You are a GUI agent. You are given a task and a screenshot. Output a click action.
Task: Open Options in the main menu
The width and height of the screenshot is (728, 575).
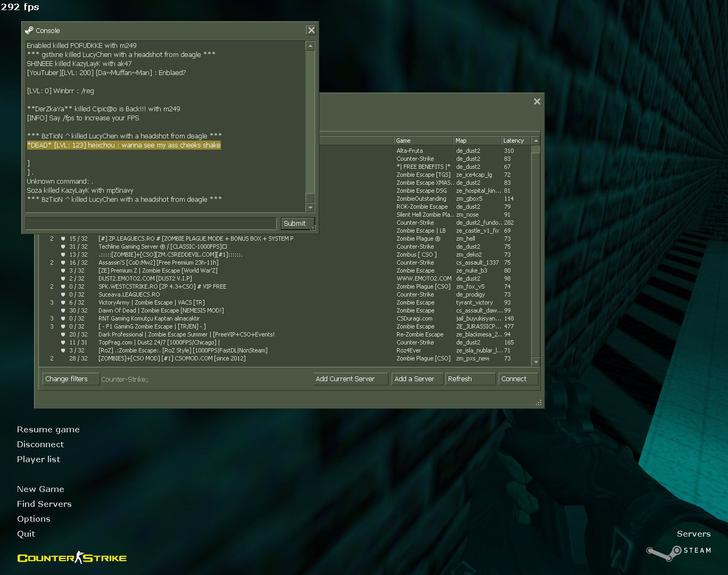point(34,519)
